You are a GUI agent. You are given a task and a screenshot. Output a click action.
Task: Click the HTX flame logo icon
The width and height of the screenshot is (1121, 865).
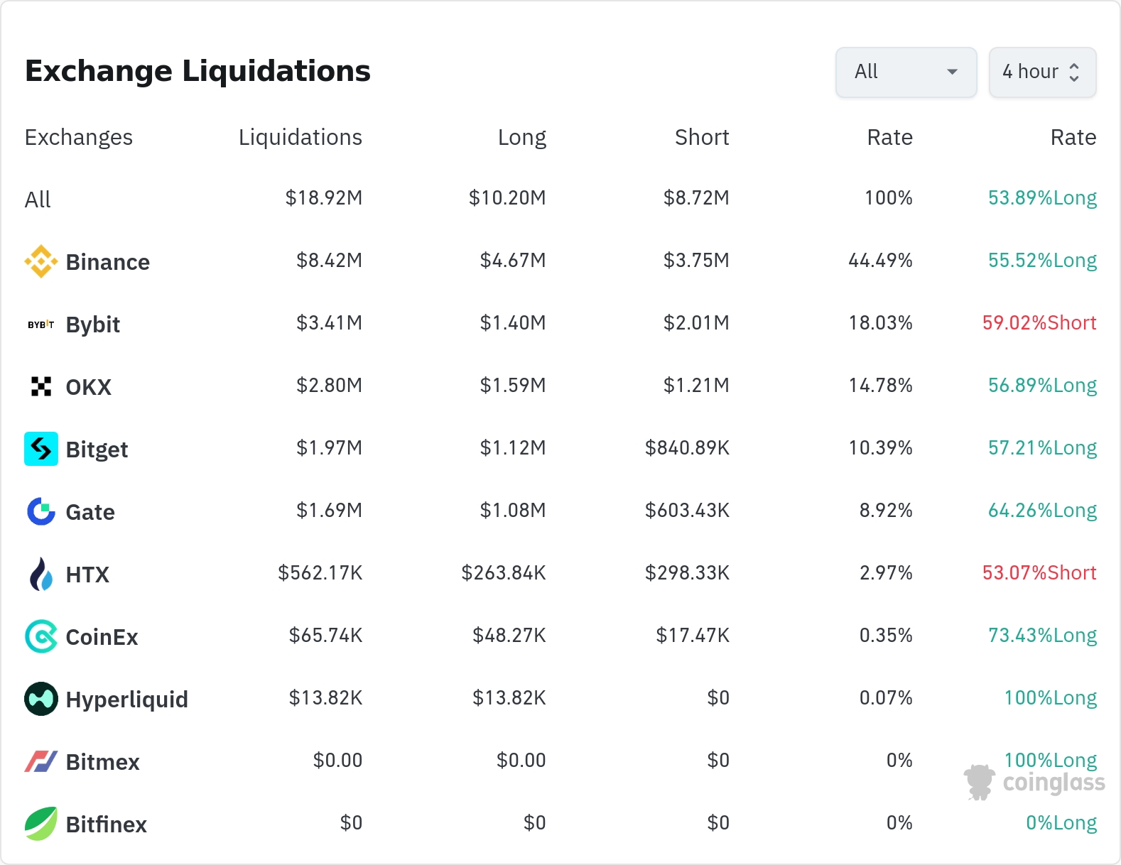41,574
